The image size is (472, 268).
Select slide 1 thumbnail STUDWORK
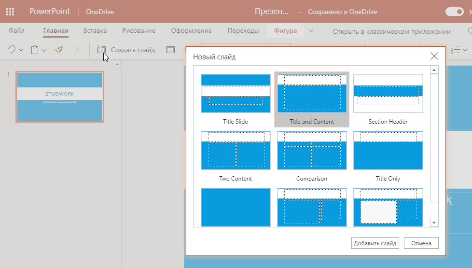point(60,97)
